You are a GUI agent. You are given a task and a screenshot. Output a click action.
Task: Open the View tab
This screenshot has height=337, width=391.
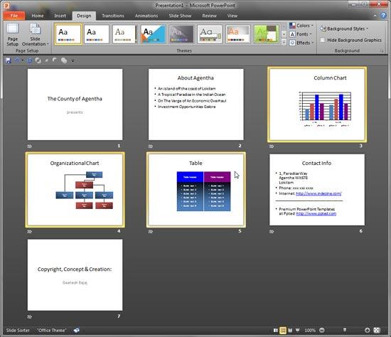[x=232, y=16]
